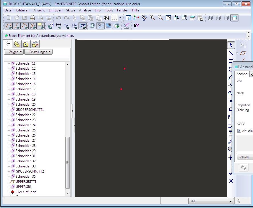Open the Zeigen dropdown
This screenshot has height=208, width=253.
pos(14,52)
